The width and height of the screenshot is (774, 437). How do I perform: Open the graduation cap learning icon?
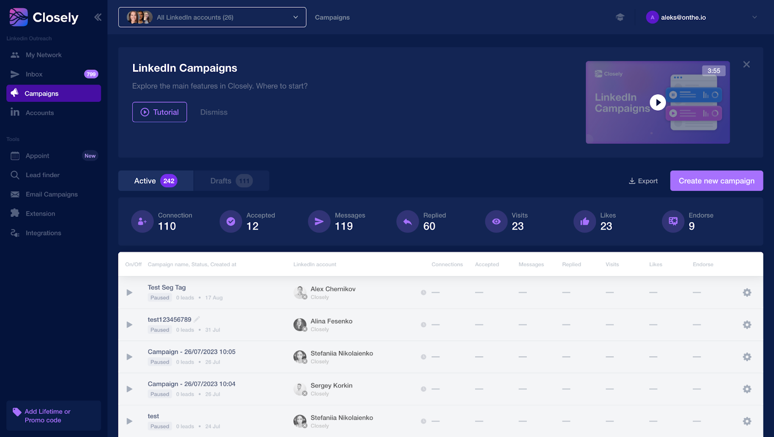tap(620, 17)
